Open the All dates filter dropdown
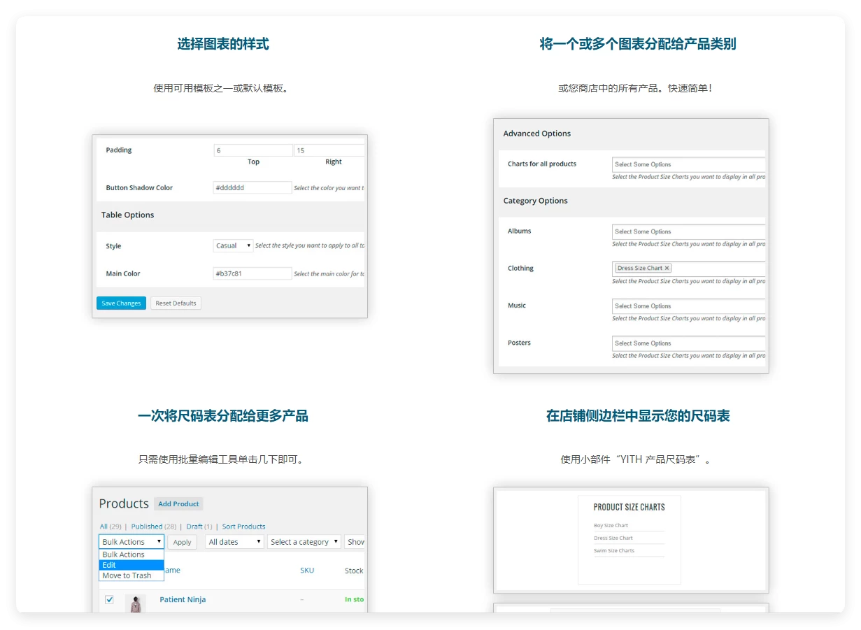This screenshot has height=630, width=861. click(234, 541)
